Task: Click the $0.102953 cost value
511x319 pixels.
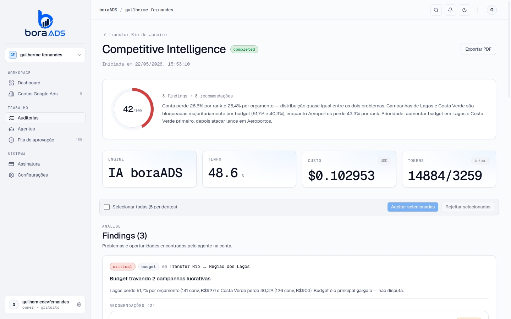Action: [341, 175]
